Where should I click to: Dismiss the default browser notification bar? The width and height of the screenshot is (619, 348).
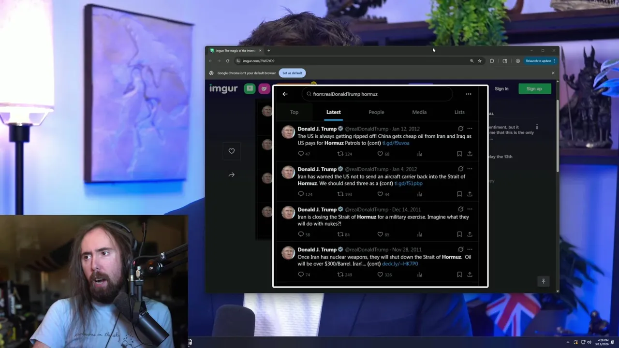[553, 73]
